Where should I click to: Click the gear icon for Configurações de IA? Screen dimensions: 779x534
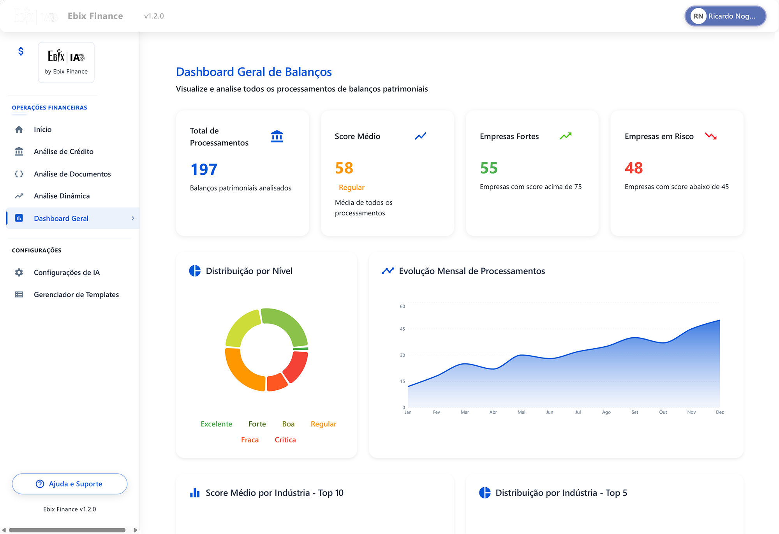[19, 272]
